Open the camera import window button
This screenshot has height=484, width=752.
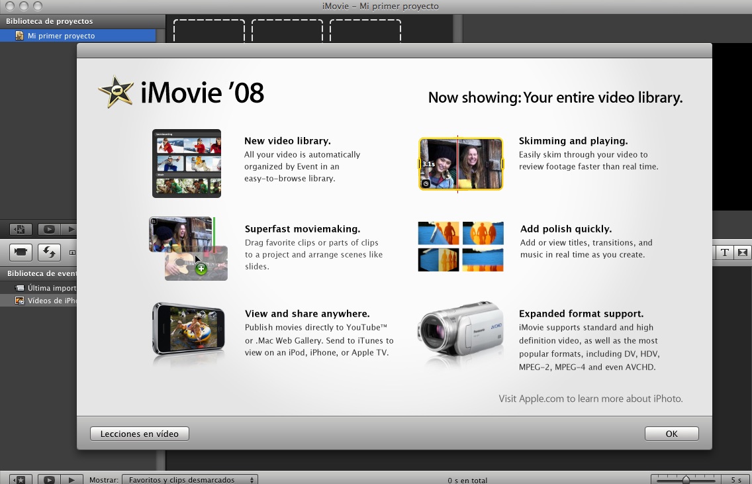[21, 252]
